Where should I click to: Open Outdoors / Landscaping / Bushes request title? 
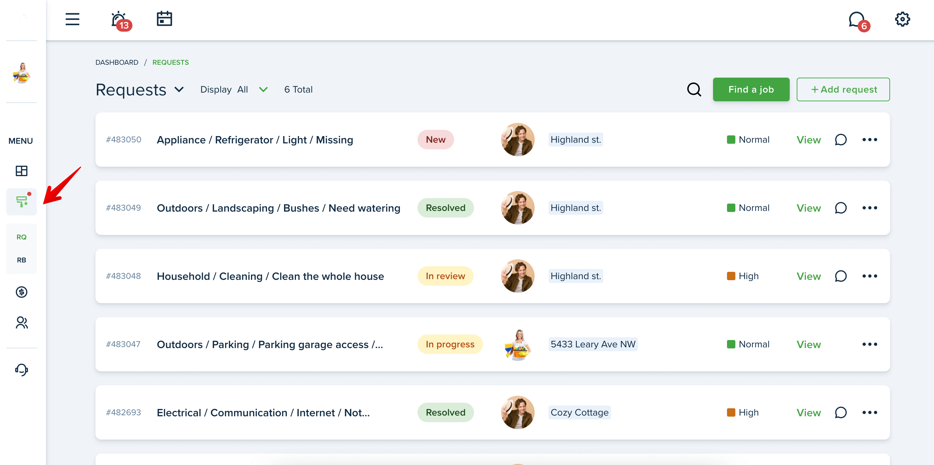[278, 208]
